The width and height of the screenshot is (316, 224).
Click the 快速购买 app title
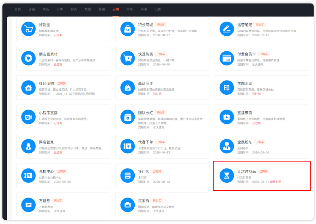[x=145, y=54]
